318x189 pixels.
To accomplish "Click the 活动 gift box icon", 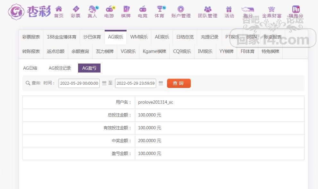I will [x=229, y=9].
